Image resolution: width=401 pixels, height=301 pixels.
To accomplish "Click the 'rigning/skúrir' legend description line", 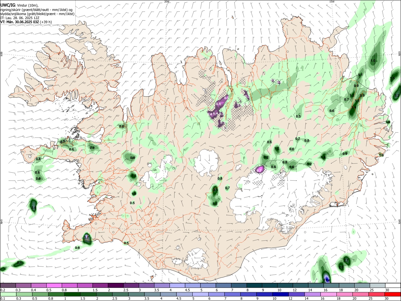I will 36,10.
